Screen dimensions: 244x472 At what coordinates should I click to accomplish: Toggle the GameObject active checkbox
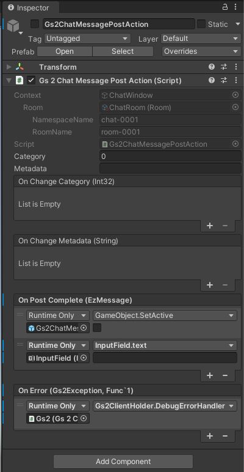click(x=35, y=24)
